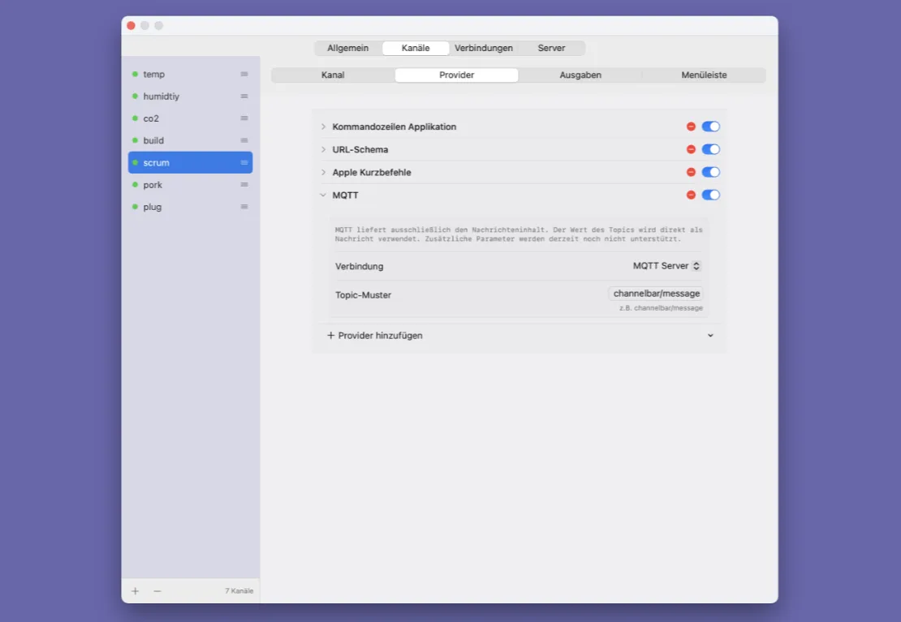Click the red remove icon beside MQTT
Image resolution: width=901 pixels, height=622 pixels.
tap(691, 195)
